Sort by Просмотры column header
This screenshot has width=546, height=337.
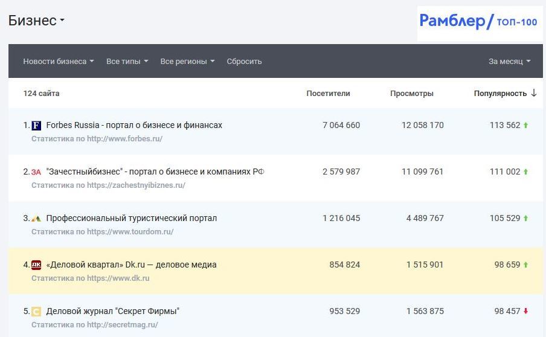coord(411,94)
